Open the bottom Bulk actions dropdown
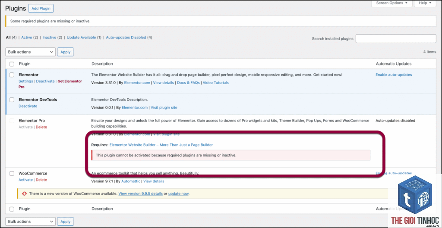The width and height of the screenshot is (442, 228). pos(31,222)
